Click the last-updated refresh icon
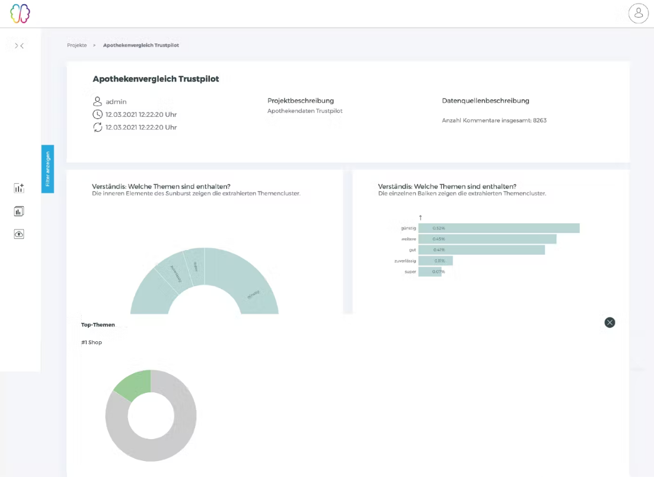This screenshot has width=654, height=477. tap(98, 127)
